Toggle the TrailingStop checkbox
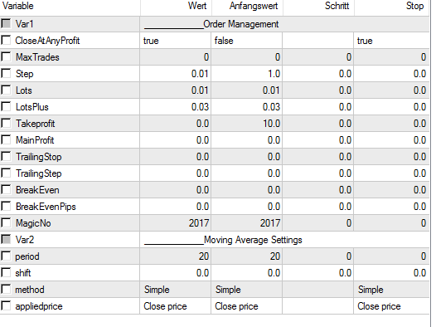Image resolution: width=436 pixels, height=327 pixels. tap(6, 156)
